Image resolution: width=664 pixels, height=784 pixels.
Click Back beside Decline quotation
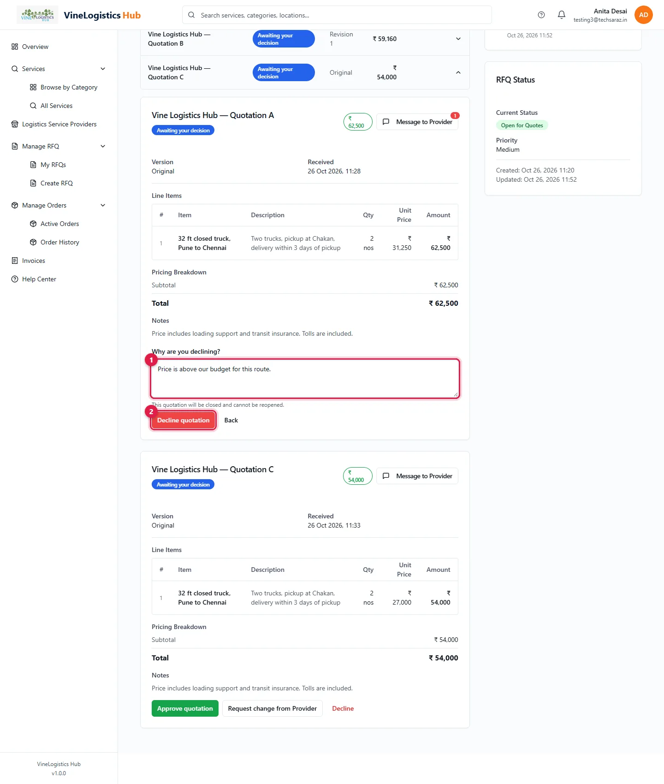point(231,420)
